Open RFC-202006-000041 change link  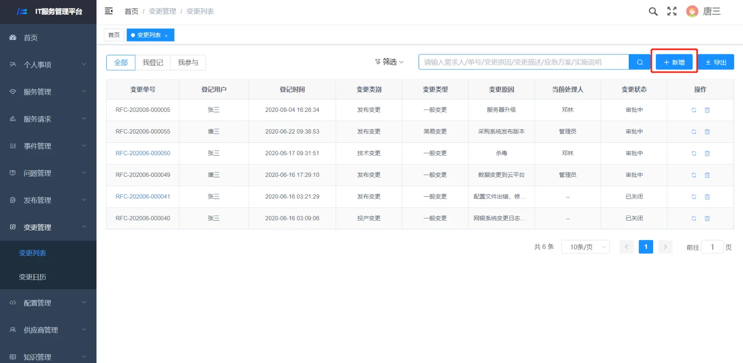[143, 196]
